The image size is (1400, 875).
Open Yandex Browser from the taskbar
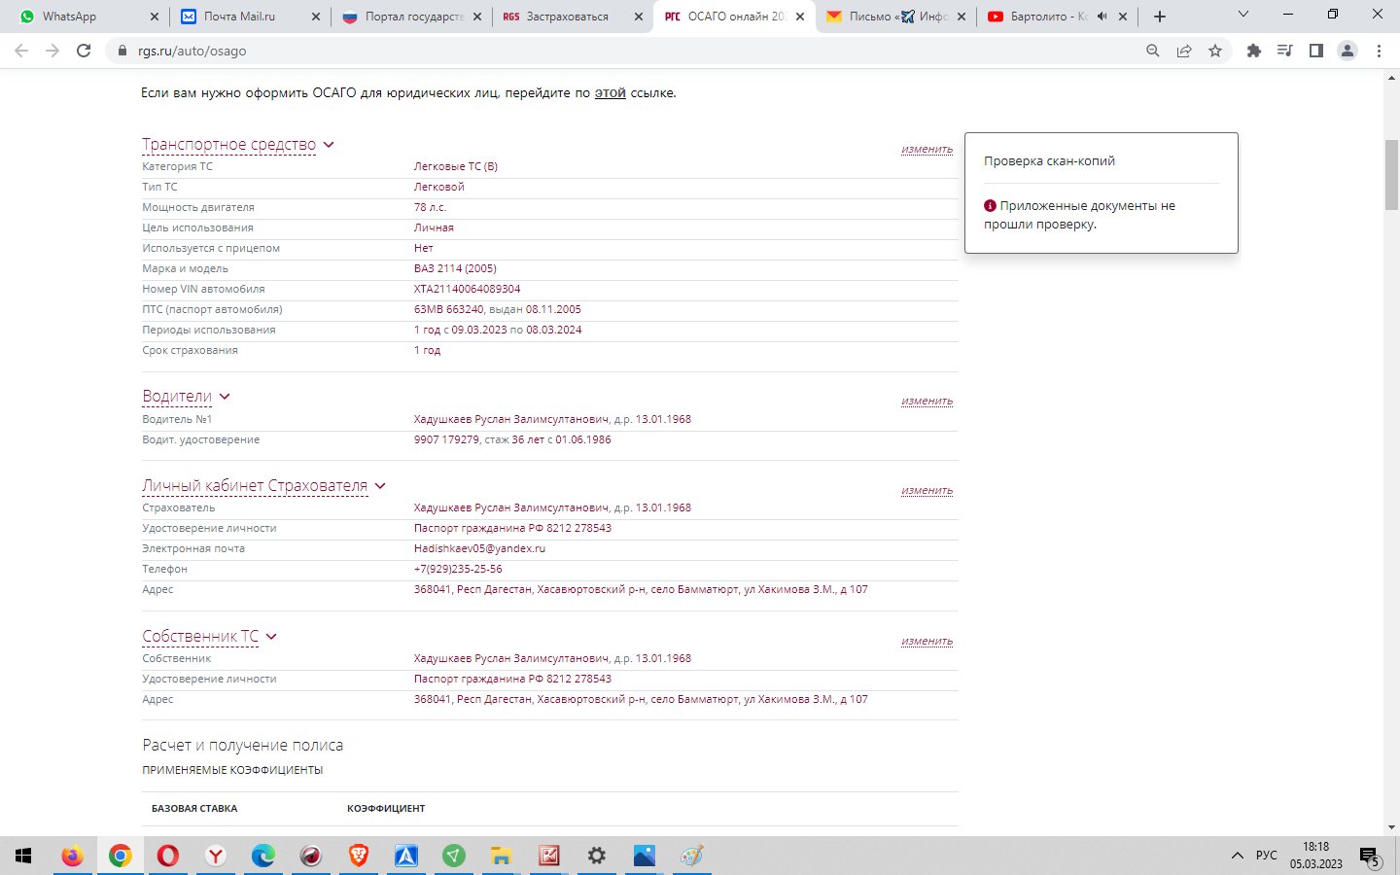tap(215, 856)
